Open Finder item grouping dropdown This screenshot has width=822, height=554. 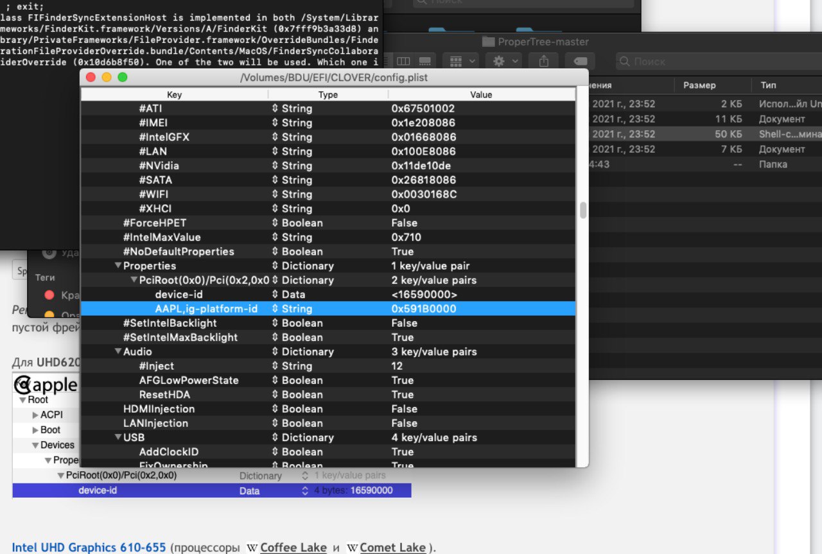pyautogui.click(x=462, y=61)
